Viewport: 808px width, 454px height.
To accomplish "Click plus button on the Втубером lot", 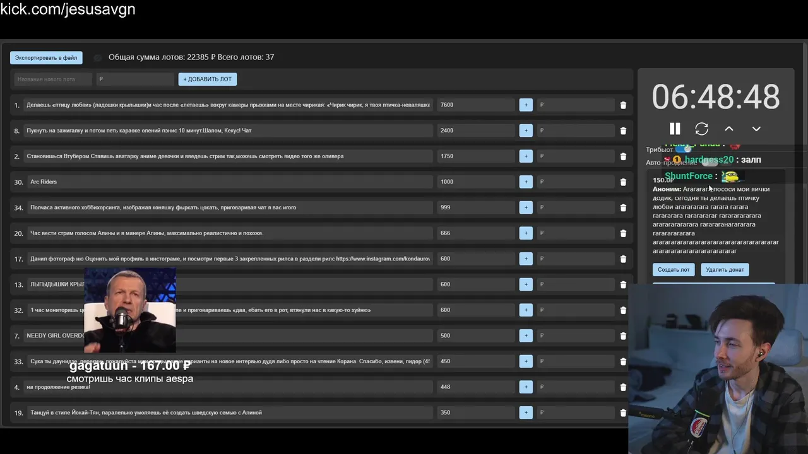I will [x=526, y=156].
